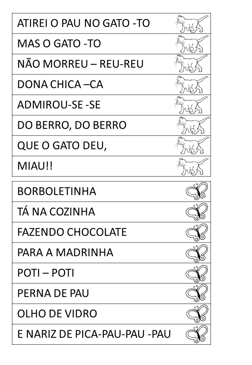Click the cat picture next to MIAU!!
The height and width of the screenshot is (365, 252).
tap(191, 166)
